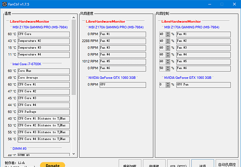Click the Fan #4 percentage value field
The image size is (241, 167).
(163, 55)
